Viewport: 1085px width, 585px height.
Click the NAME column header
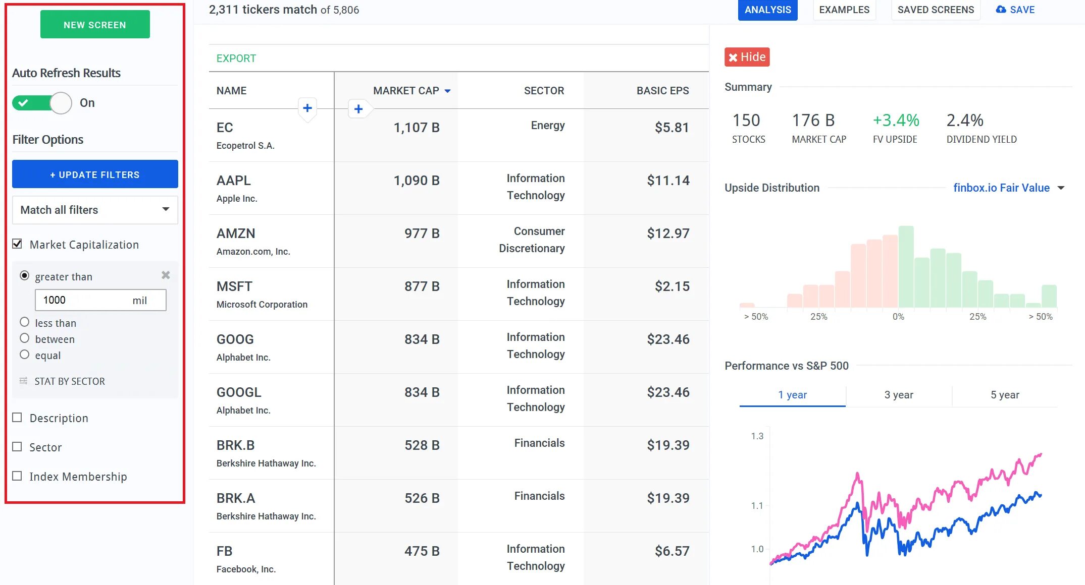point(231,91)
